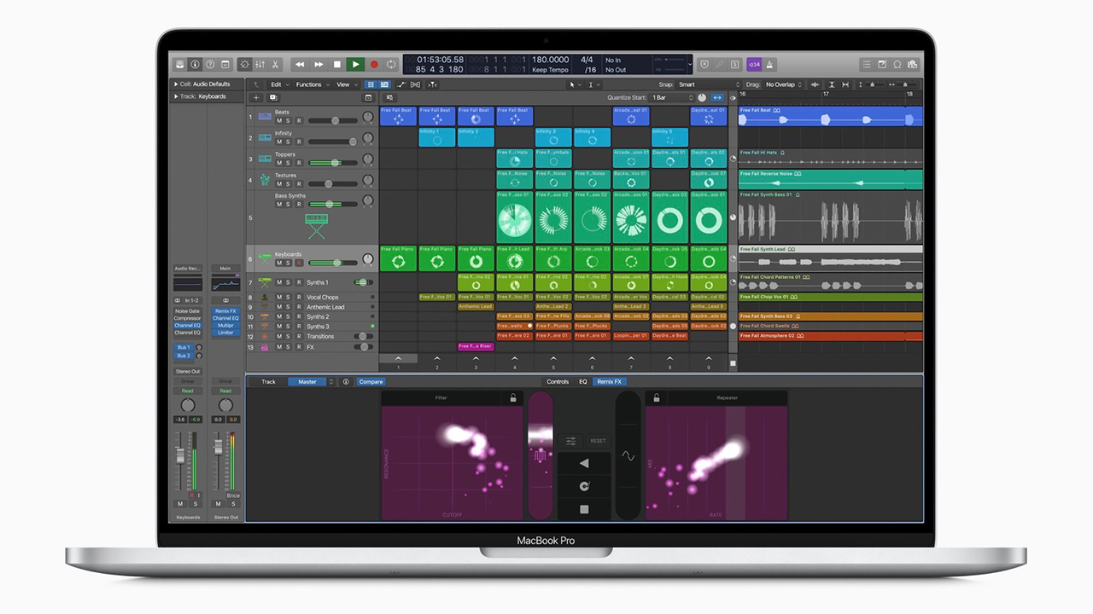1093x614 pixels.
Task: Select the Track button in Smart Controls
Action: (269, 381)
